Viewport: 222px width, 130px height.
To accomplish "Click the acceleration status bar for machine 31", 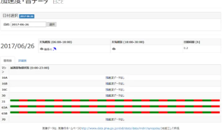I will point(115,100).
